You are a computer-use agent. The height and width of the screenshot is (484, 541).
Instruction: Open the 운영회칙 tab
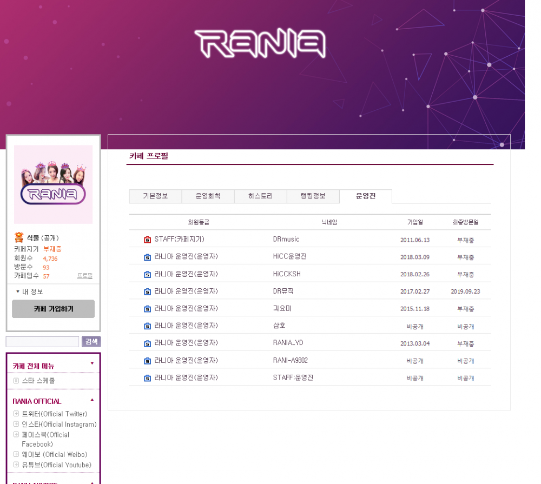pos(208,196)
